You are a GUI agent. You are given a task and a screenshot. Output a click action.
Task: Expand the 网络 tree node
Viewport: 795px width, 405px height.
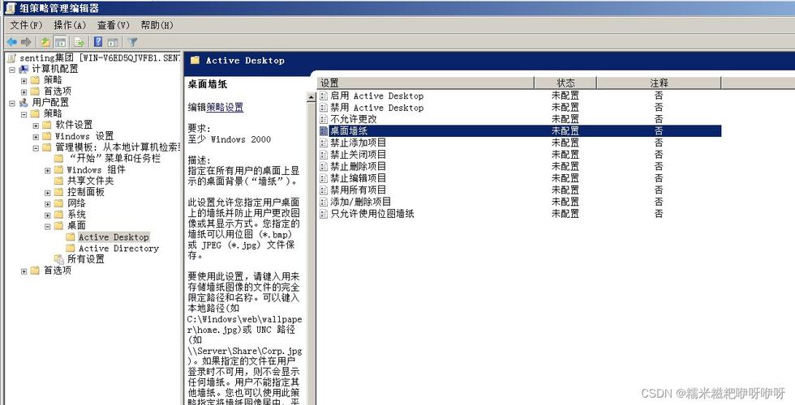pyautogui.click(x=47, y=203)
